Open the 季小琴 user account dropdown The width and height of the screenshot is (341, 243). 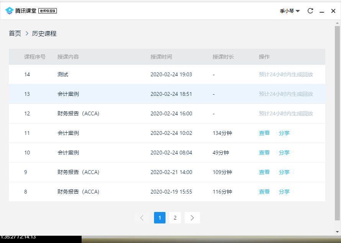(x=290, y=11)
